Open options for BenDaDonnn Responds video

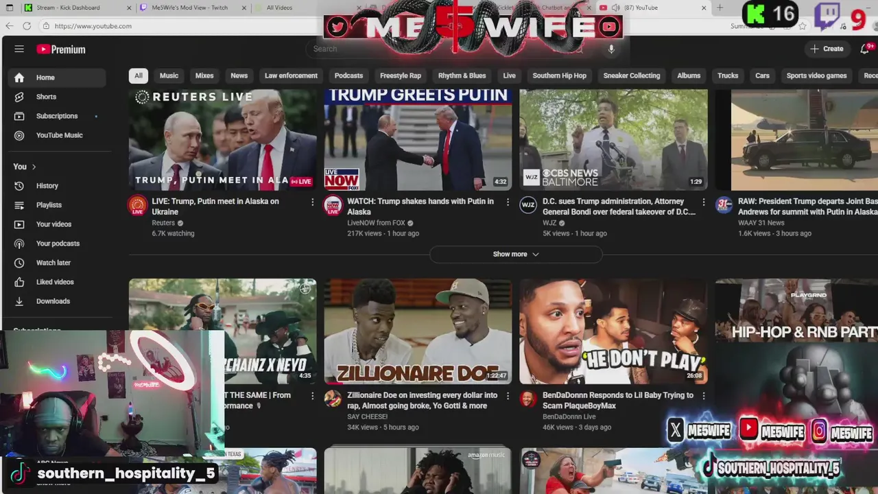(x=703, y=395)
